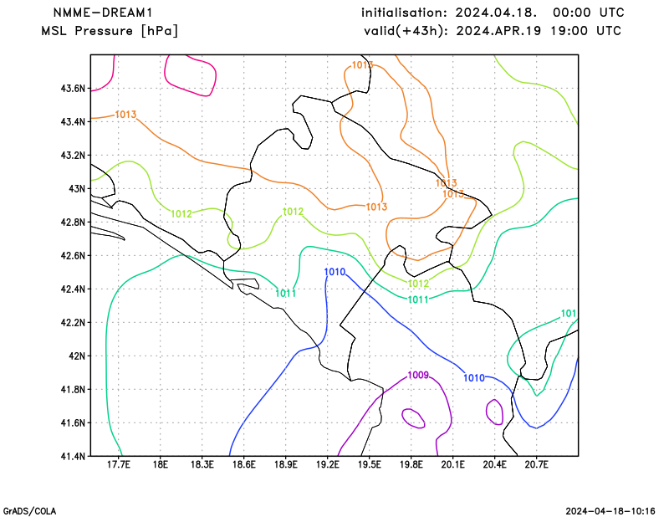Screen dimensions: 669x517
Task: Select the 2024-04-18-10:16 timestamp
Action: pos(610,511)
